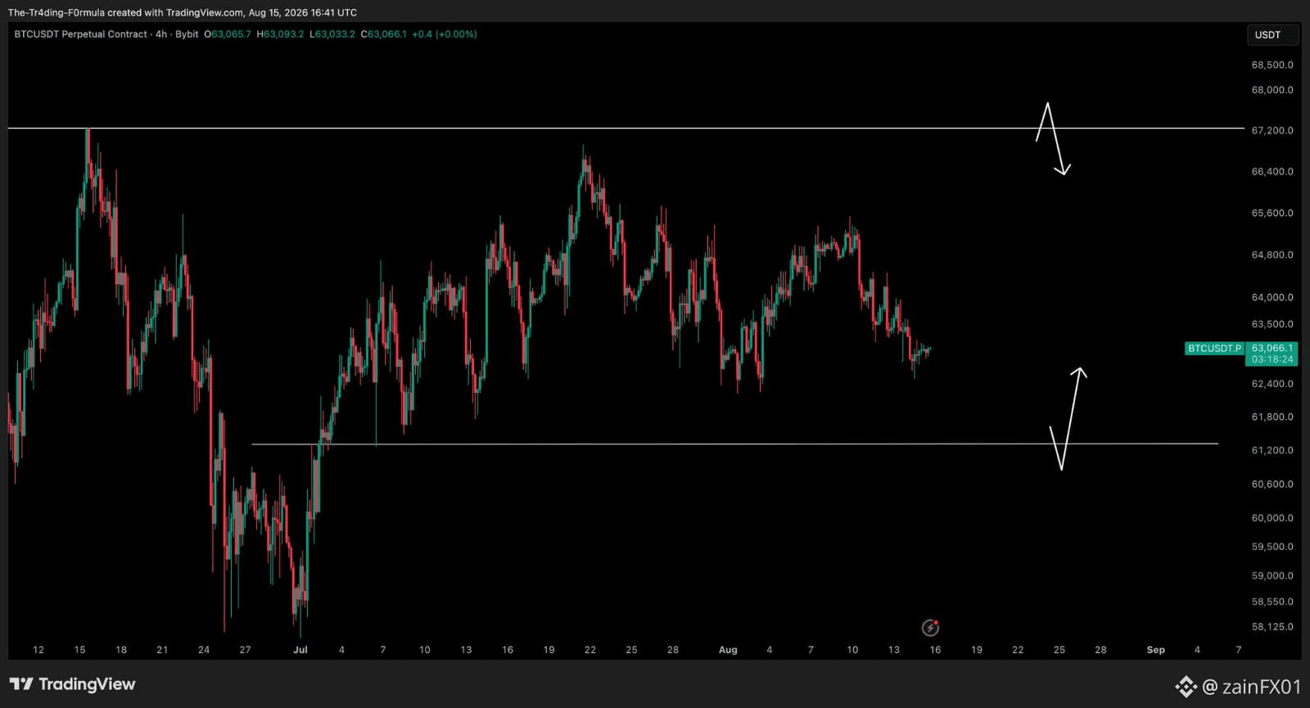Click the 67,200.0 price axis label
Screen dimensions: 1310x708
pyautogui.click(x=1272, y=130)
